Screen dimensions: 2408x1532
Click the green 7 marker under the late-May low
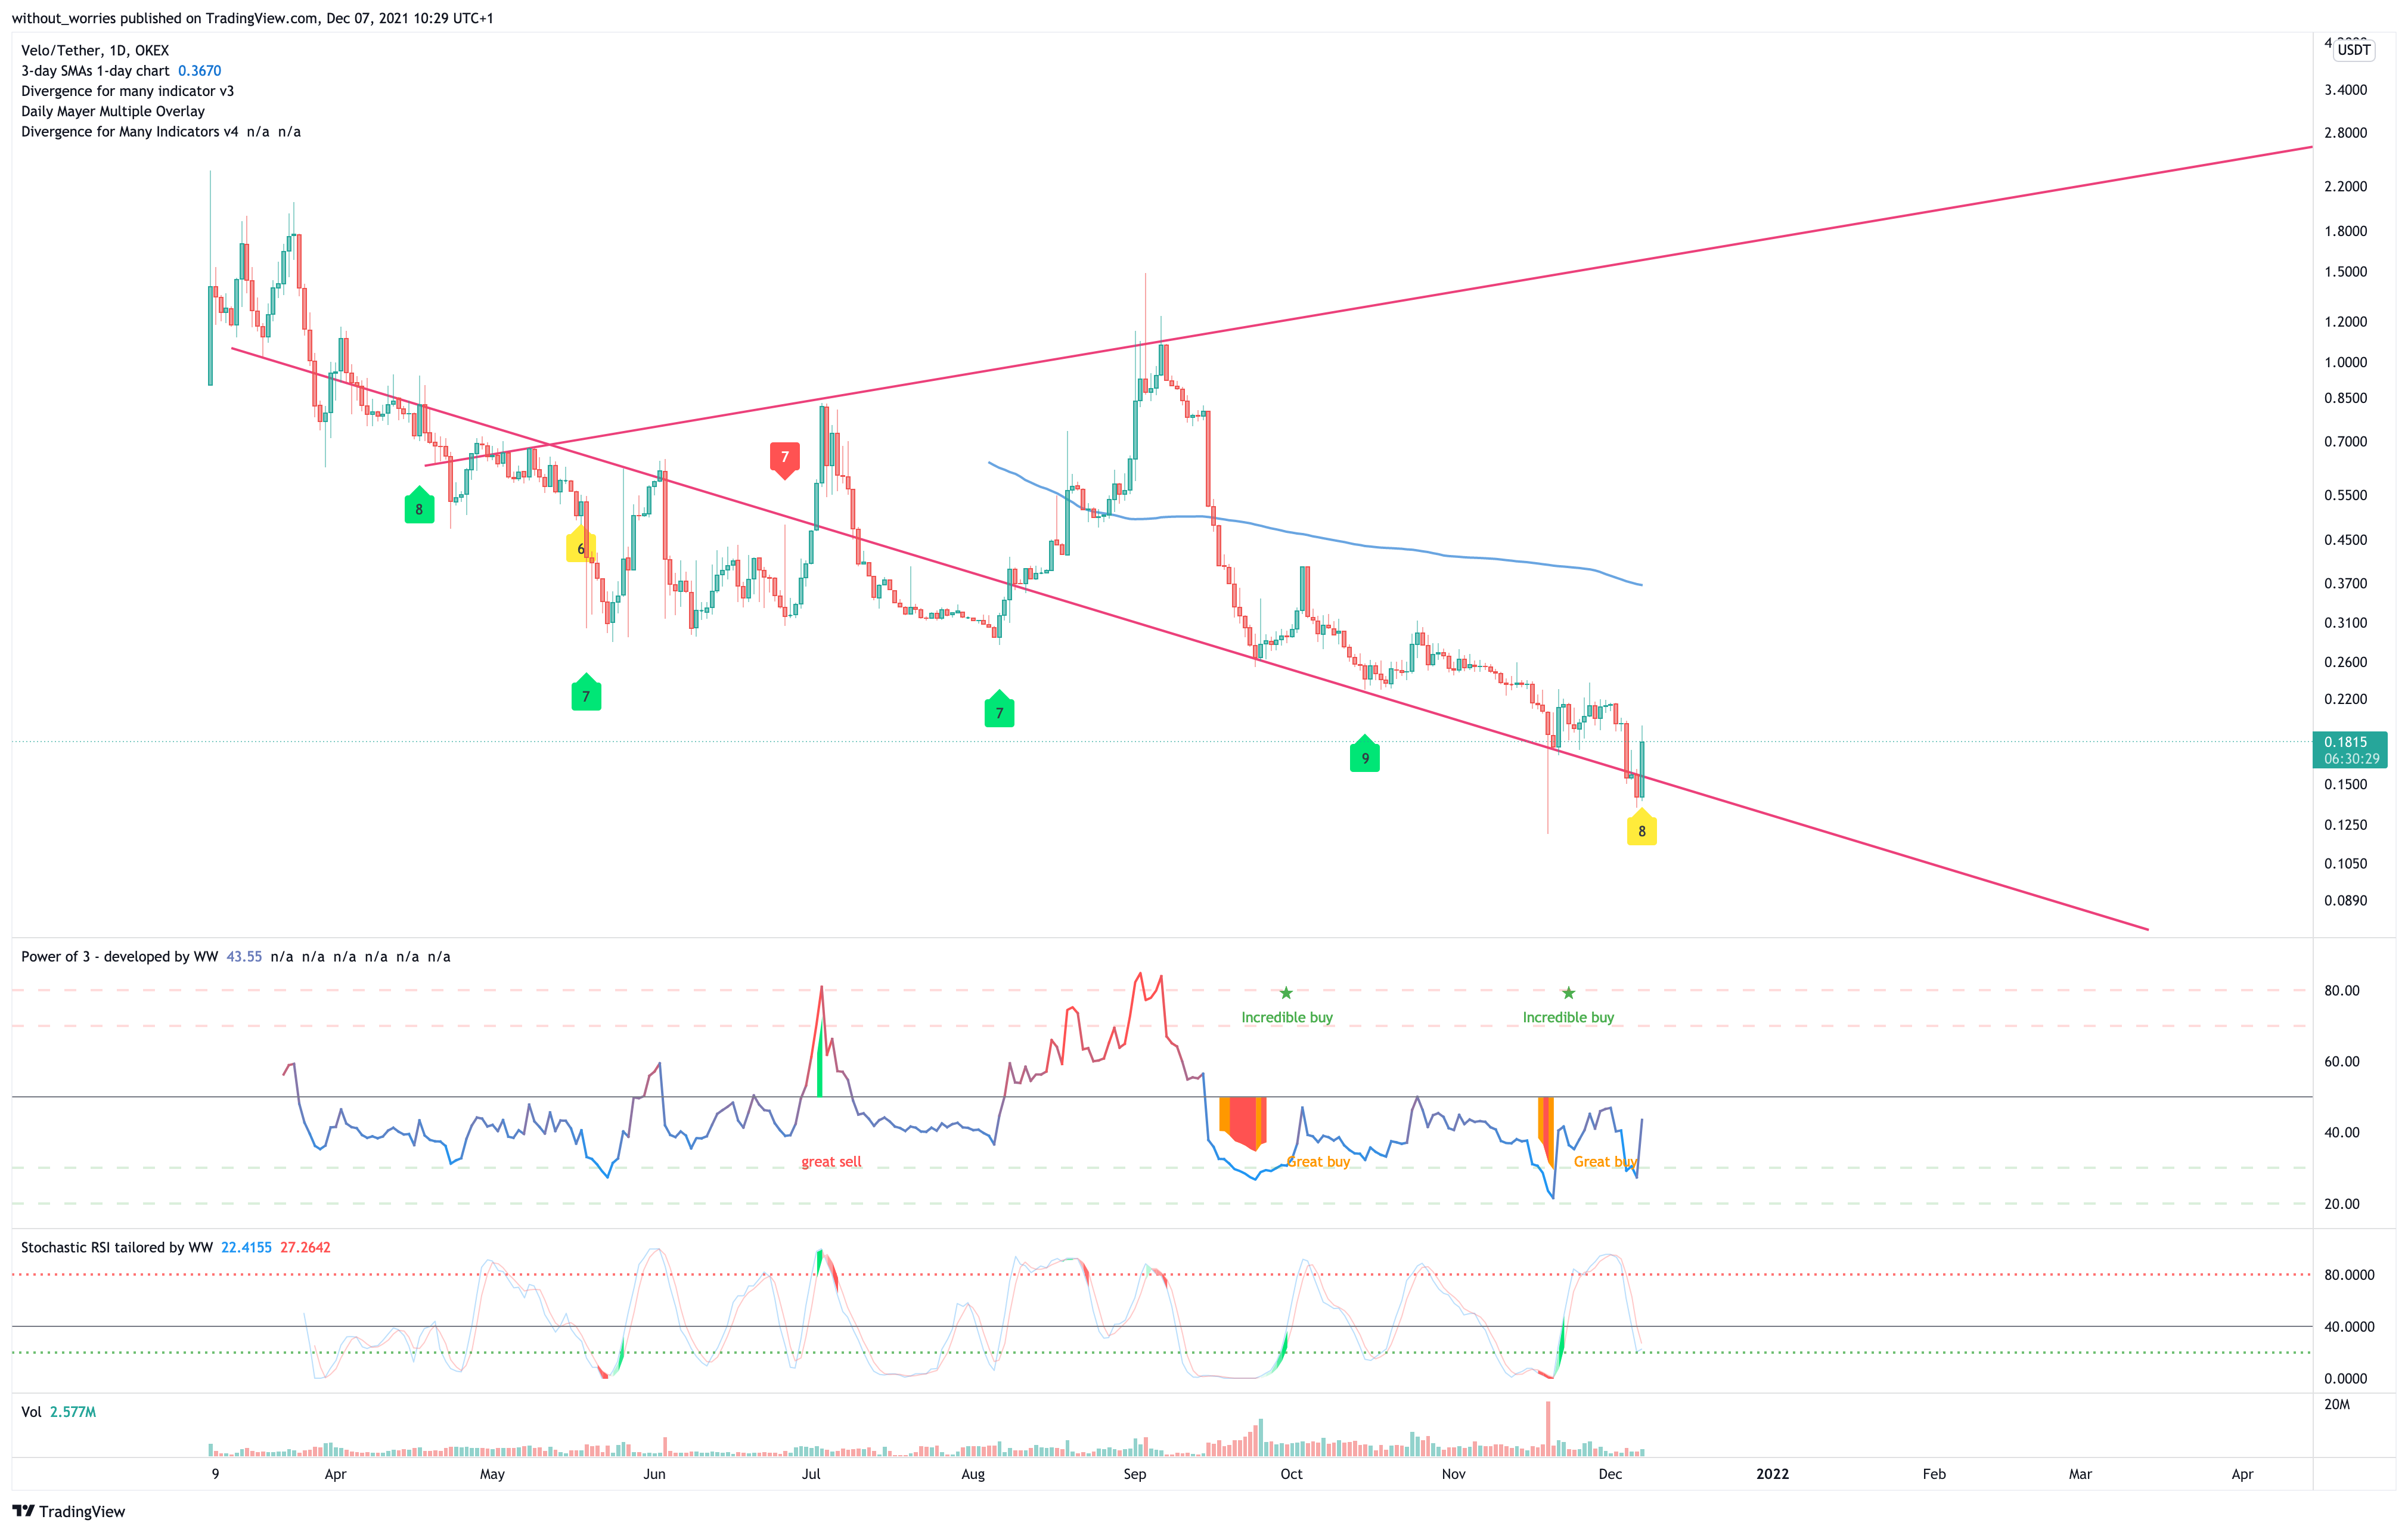[x=586, y=693]
